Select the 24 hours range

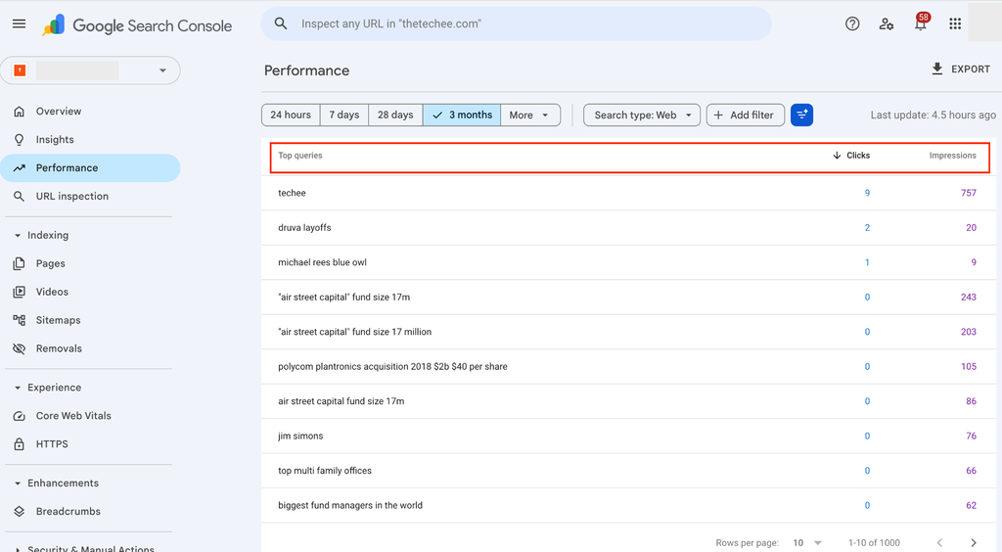click(291, 115)
